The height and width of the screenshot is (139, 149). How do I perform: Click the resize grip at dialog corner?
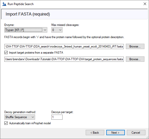tap(147, 137)
